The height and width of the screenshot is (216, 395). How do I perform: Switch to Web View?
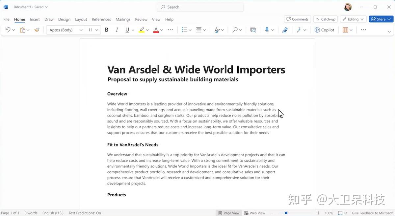[x=254, y=213]
